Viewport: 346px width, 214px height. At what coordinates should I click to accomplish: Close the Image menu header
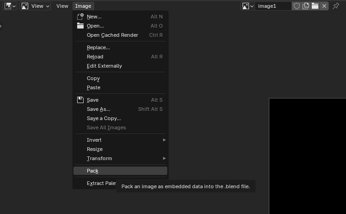(x=83, y=6)
